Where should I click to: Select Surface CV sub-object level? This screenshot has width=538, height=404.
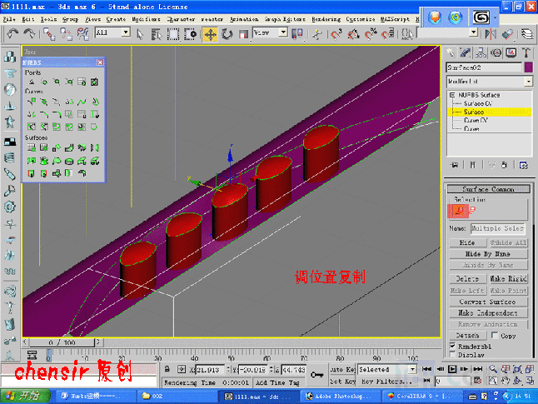[x=478, y=103]
